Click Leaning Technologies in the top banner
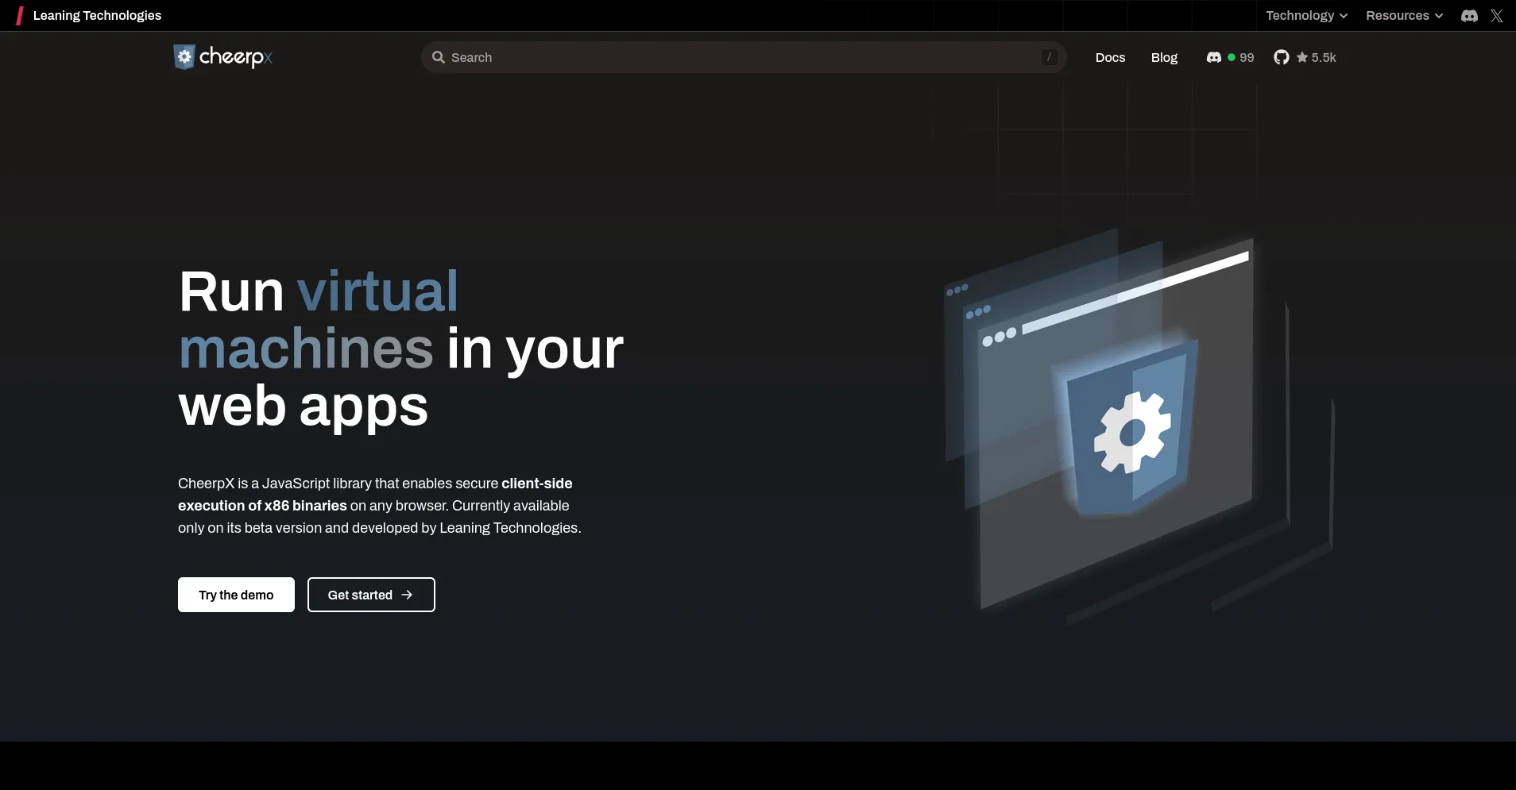Viewport: 1516px width, 790px height. point(97,15)
